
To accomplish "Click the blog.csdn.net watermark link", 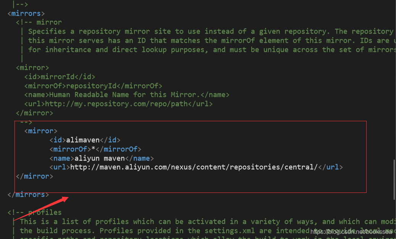I will [351, 231].
